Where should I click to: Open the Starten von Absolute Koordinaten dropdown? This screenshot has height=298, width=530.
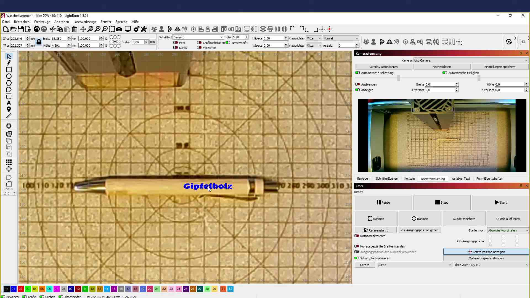pos(508,230)
